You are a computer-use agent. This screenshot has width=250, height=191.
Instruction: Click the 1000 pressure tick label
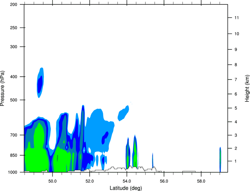[13, 172]
